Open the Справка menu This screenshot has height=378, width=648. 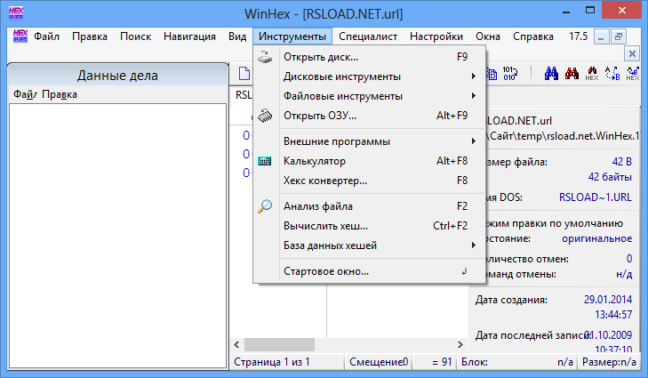[x=533, y=36]
